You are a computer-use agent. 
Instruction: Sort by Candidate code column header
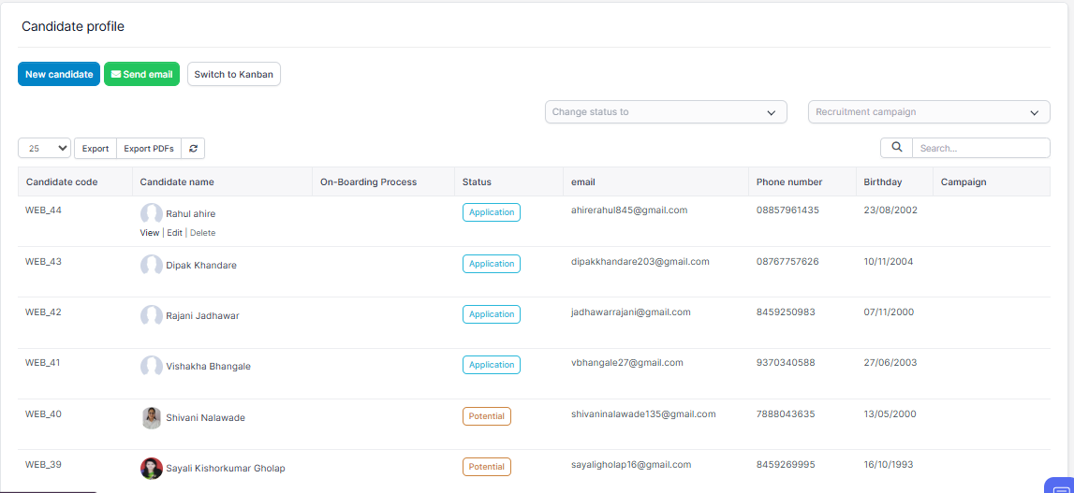[62, 182]
